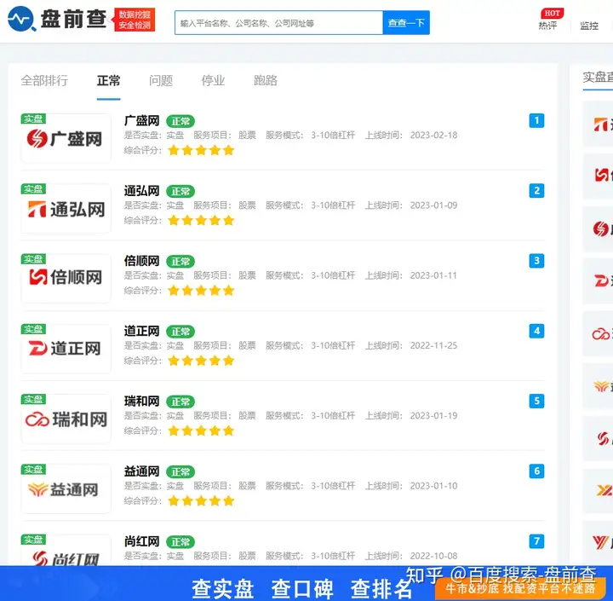
Task: Click the 通弘网 title link
Action: [x=141, y=191]
